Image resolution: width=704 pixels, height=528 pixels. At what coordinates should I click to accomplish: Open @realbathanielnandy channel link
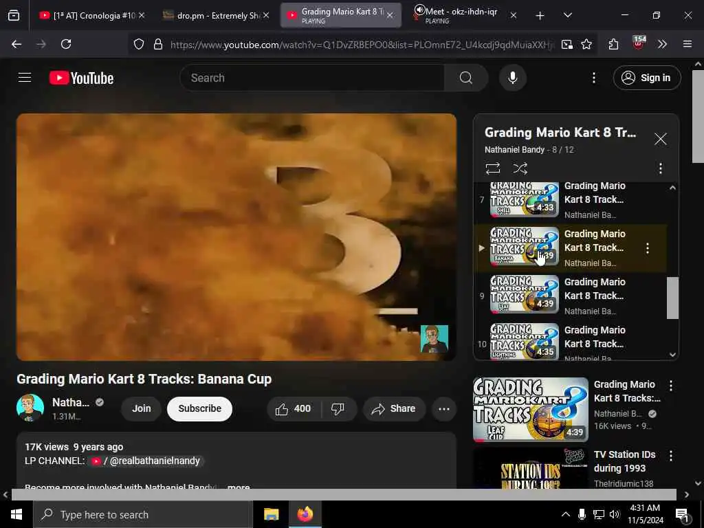pyautogui.click(x=146, y=461)
